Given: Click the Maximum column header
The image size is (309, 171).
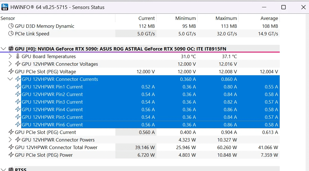Looking at the screenshot, I should pos(226,18).
